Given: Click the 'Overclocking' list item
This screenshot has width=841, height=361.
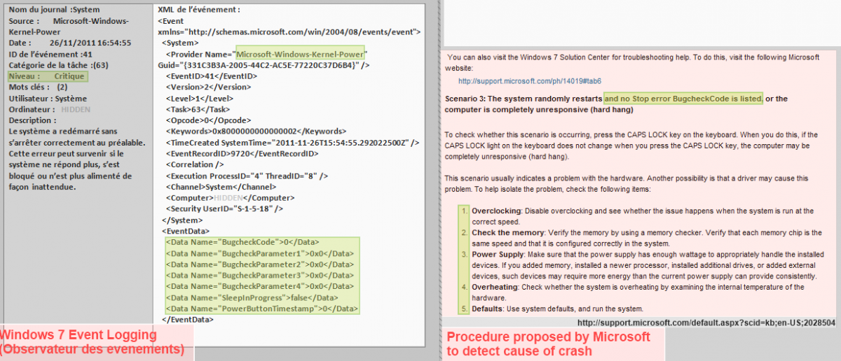Looking at the screenshot, I should point(643,215).
